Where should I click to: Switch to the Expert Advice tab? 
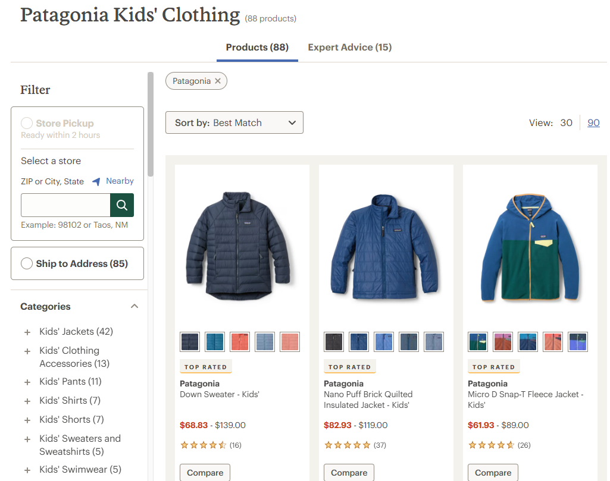[x=349, y=48]
